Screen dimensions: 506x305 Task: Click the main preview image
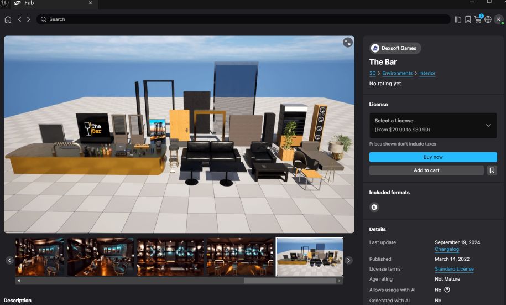pyautogui.click(x=179, y=134)
